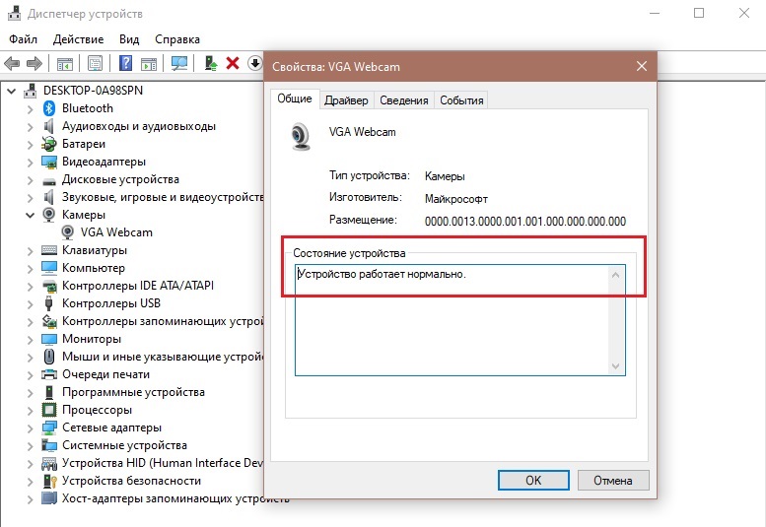Expand the Сетевые адаптеры category

[31, 428]
